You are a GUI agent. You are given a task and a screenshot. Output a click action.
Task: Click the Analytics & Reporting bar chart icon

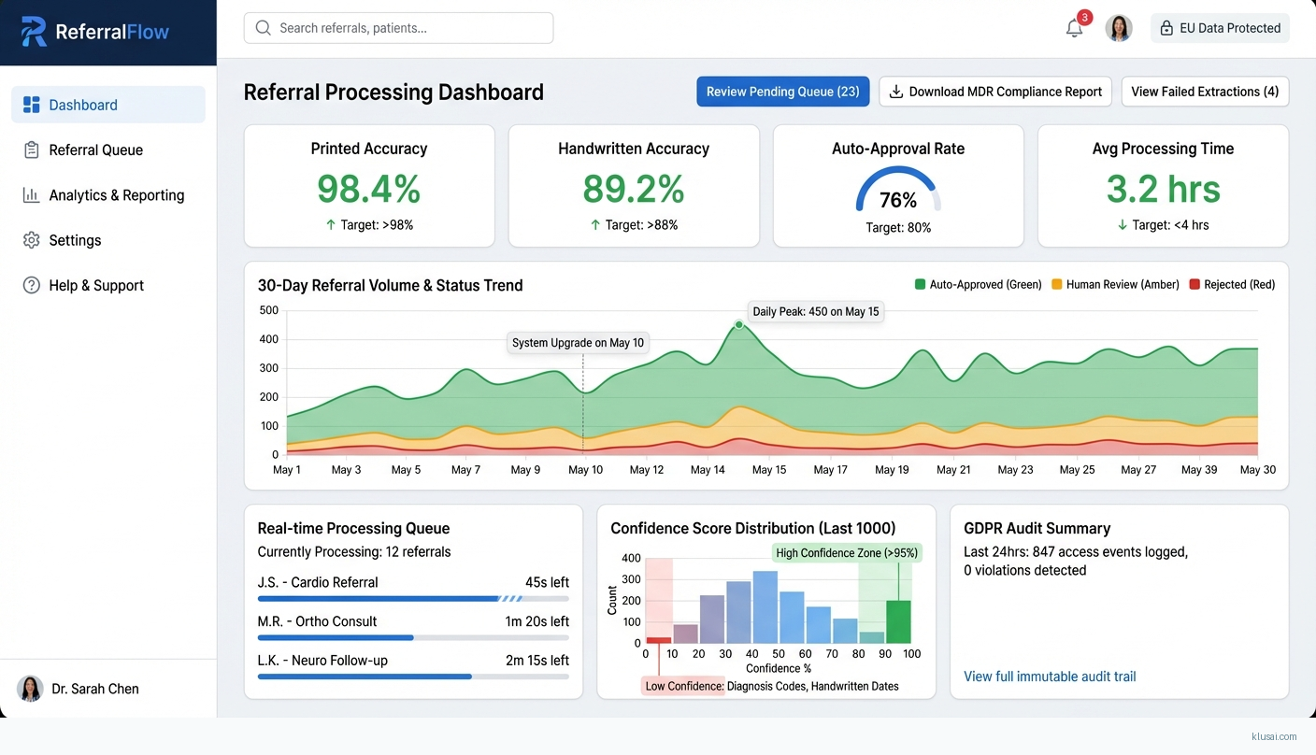click(32, 195)
